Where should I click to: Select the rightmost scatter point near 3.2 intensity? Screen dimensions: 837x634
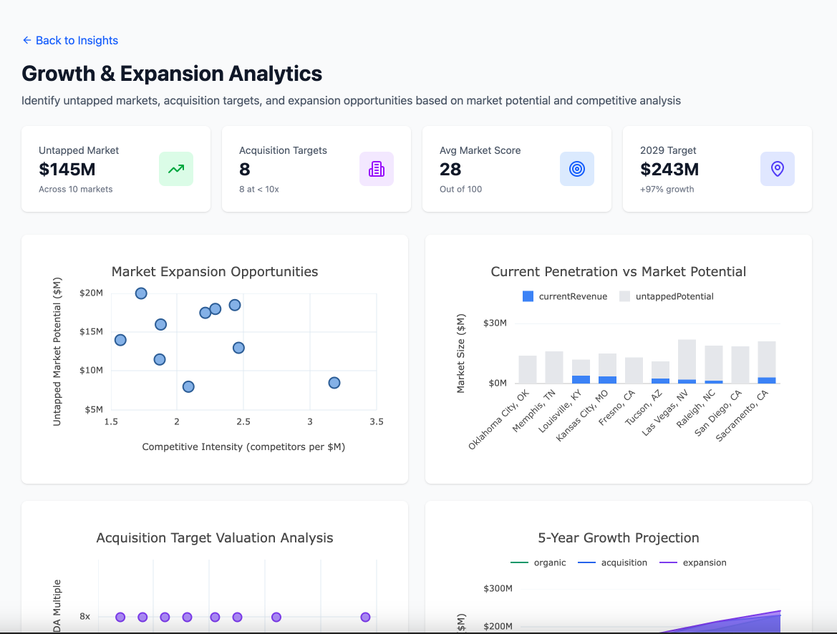point(334,383)
